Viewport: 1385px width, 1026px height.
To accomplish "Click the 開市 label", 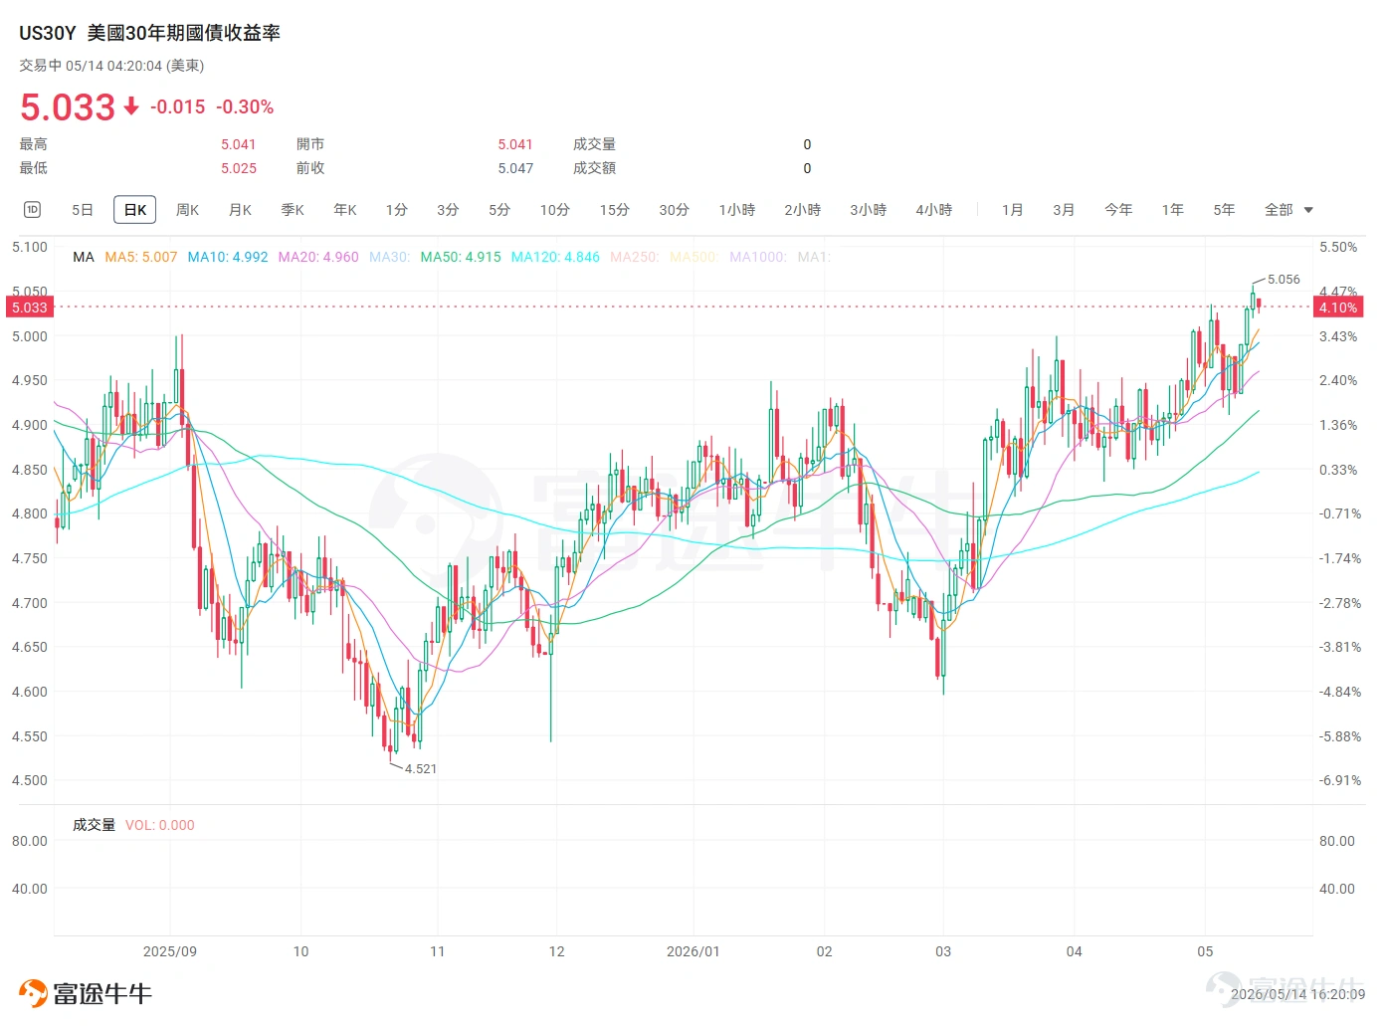I will pyautogui.click(x=310, y=144).
